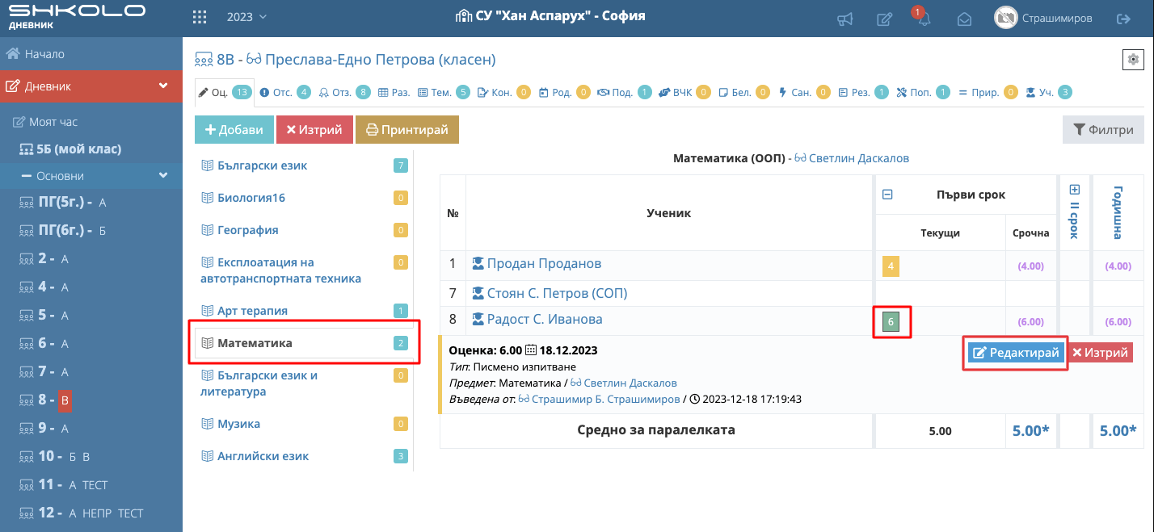Open the notifications bell icon
The image size is (1154, 532).
(924, 19)
